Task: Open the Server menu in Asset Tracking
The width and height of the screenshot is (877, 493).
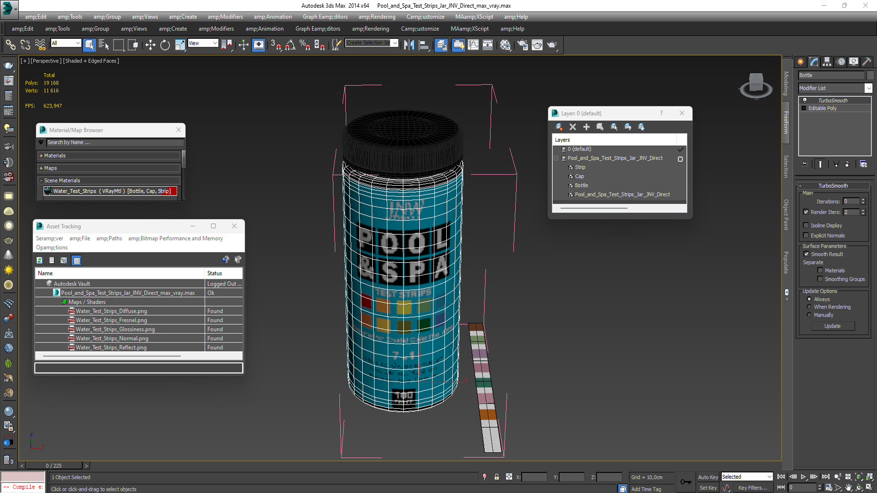Action: tap(49, 238)
